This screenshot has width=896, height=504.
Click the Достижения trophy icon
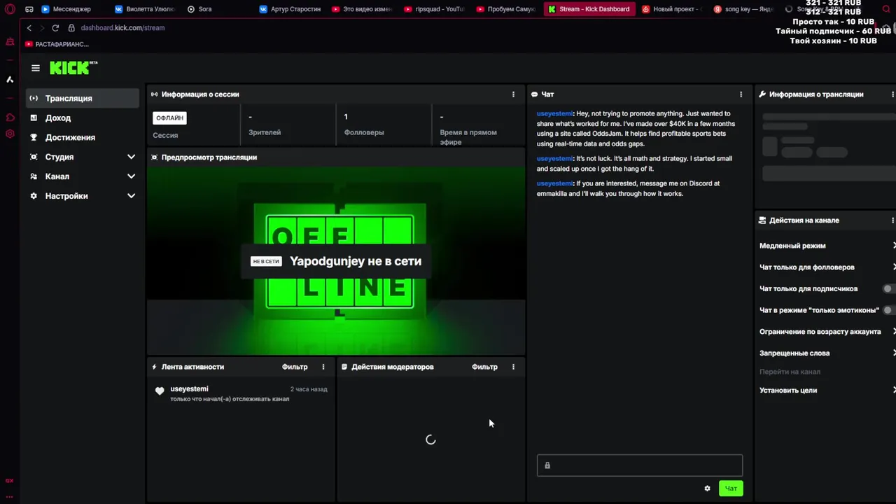point(34,138)
